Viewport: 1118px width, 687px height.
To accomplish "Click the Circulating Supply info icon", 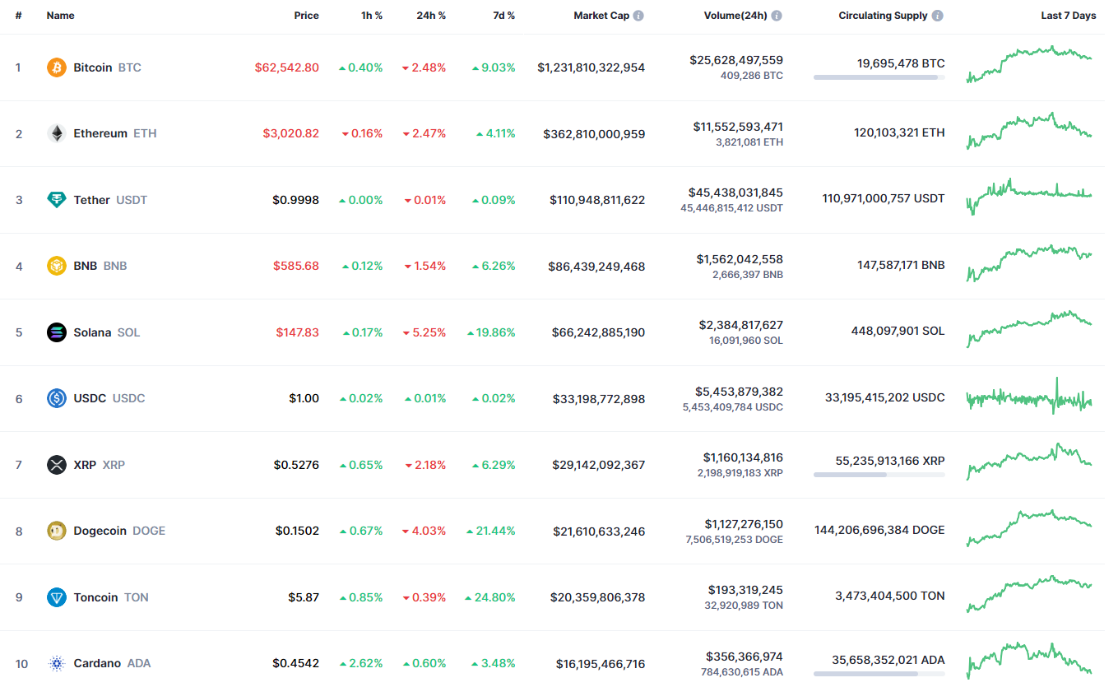I will (938, 16).
